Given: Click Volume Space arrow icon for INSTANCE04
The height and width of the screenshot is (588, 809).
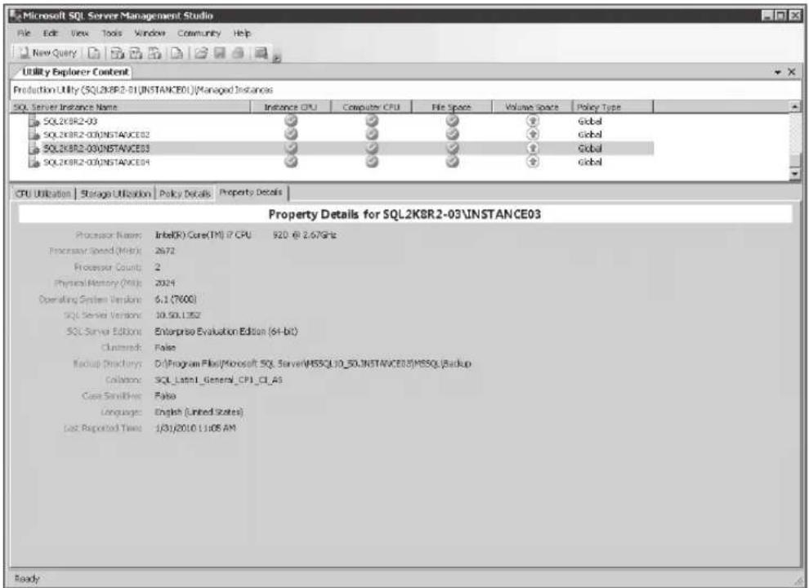Looking at the screenshot, I should point(533,162).
